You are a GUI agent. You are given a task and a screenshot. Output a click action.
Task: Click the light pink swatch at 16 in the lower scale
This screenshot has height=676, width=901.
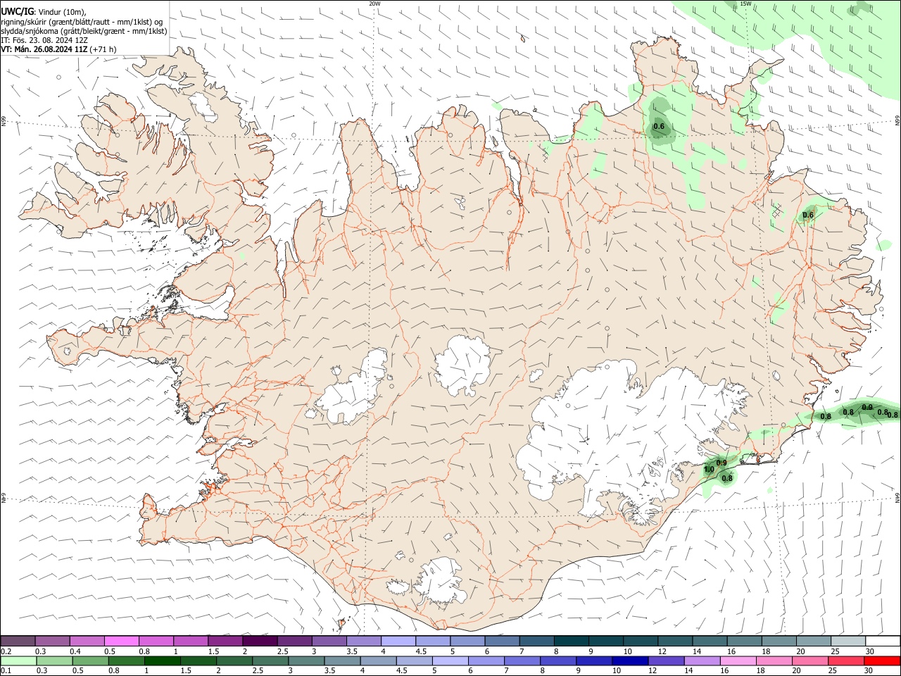click(x=738, y=661)
